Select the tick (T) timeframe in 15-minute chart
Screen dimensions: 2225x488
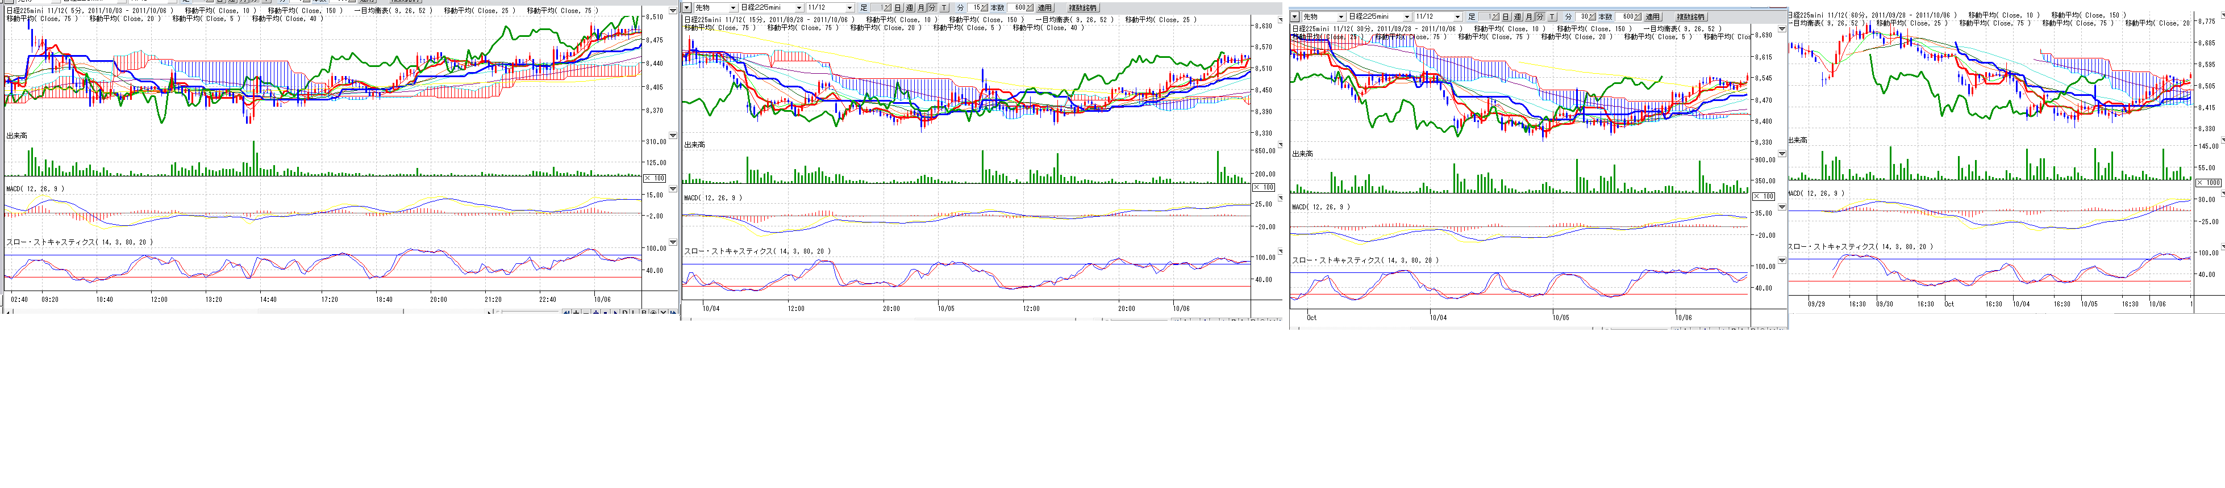(943, 8)
